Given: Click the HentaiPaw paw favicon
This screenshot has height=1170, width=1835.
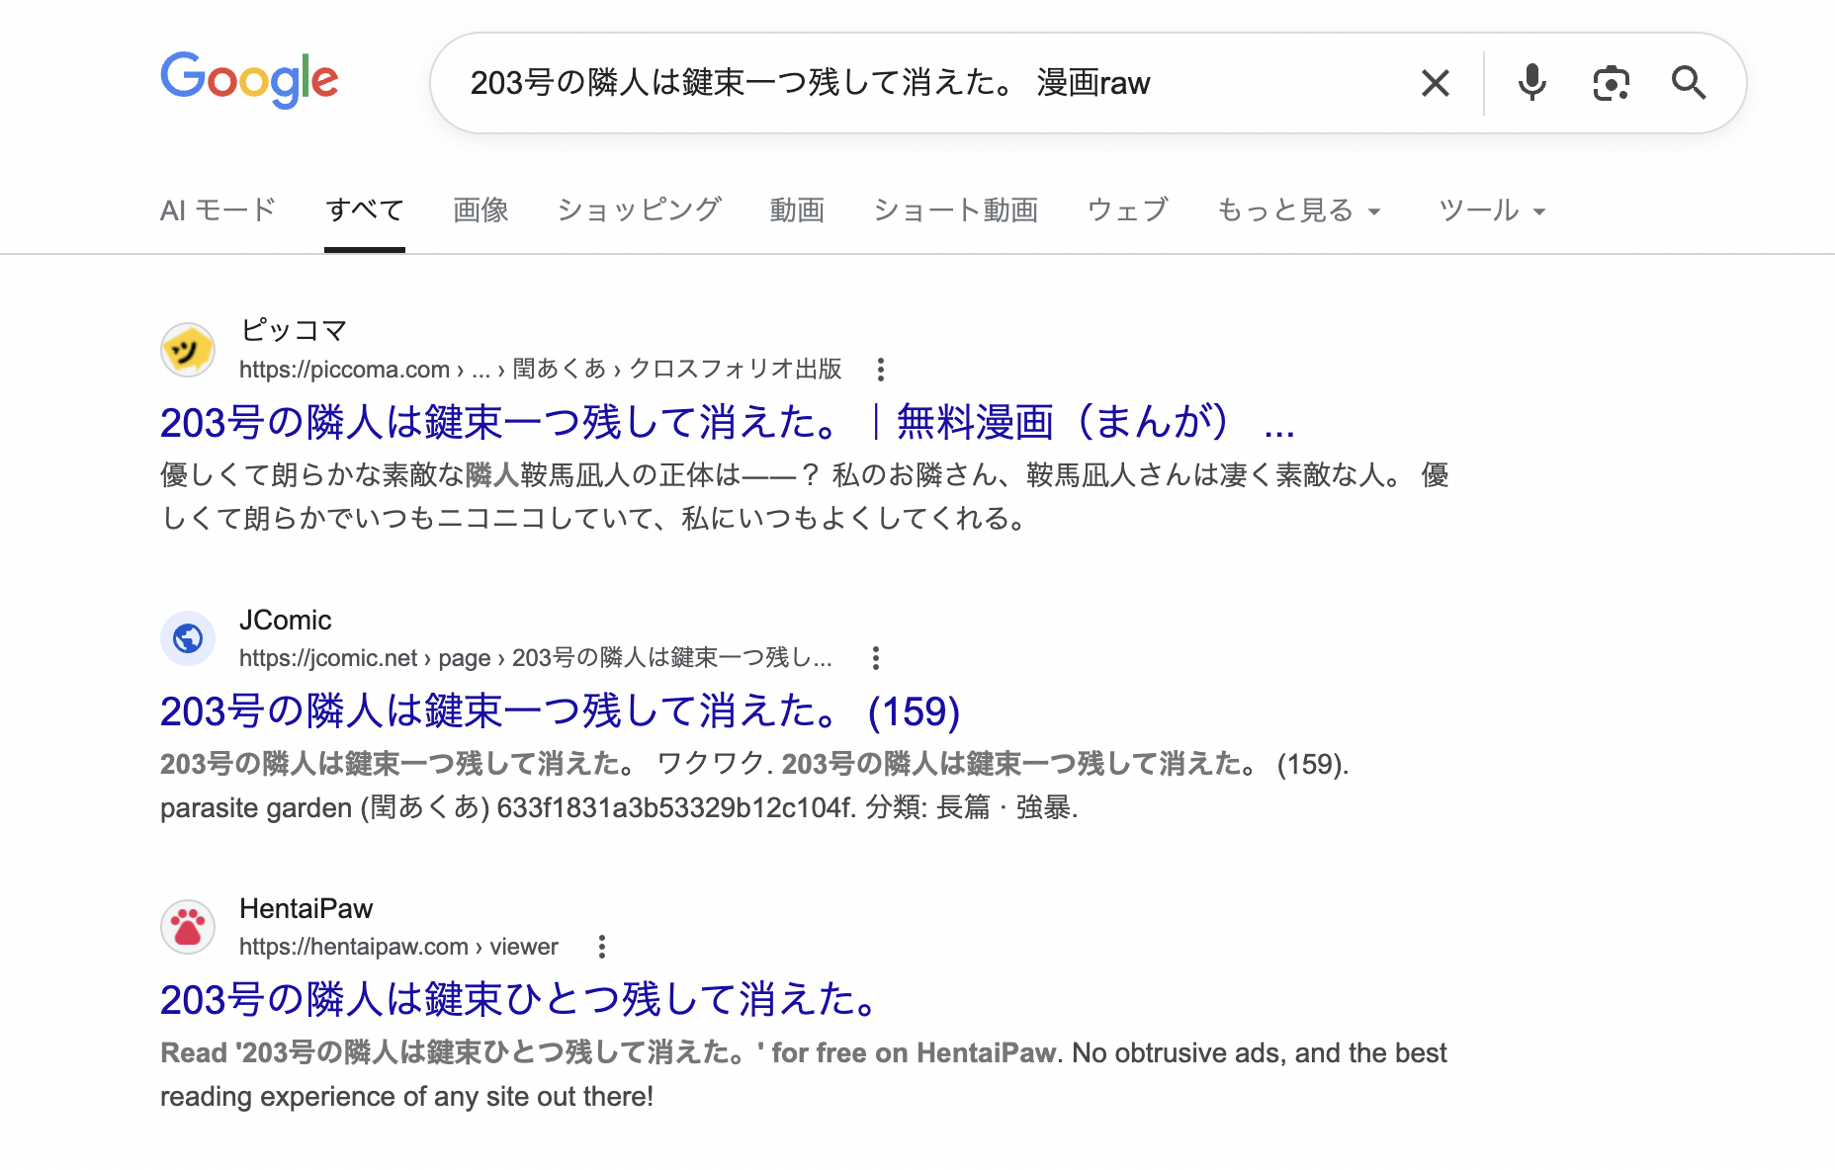Looking at the screenshot, I should [188, 927].
